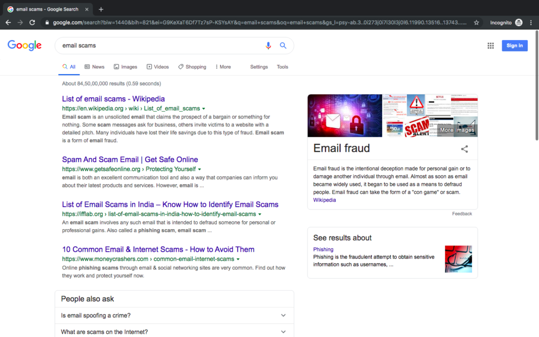Open 'Spam And Scam Email | Get Safe Online'

coord(130,160)
